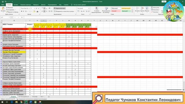185x104 pixels.
Task: Open the font name dropdown
Action: click(29, 8)
